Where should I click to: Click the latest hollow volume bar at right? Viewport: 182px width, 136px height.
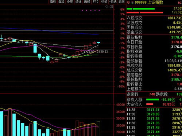pyautogui.click(x=98, y=129)
